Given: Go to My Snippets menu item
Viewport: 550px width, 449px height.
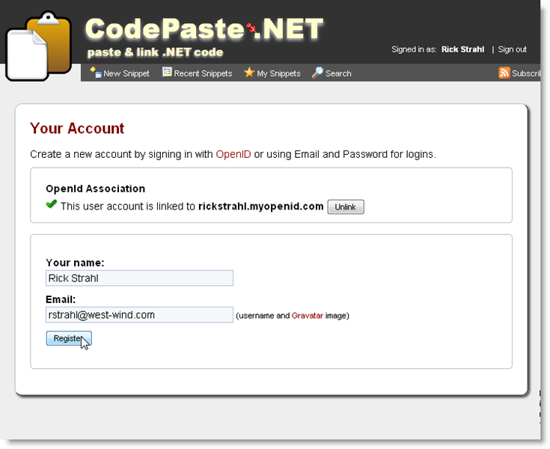Looking at the screenshot, I should click(x=272, y=73).
